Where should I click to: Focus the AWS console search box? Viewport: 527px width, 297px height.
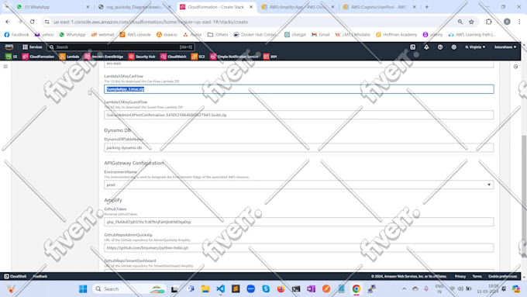pyautogui.click(x=121, y=47)
